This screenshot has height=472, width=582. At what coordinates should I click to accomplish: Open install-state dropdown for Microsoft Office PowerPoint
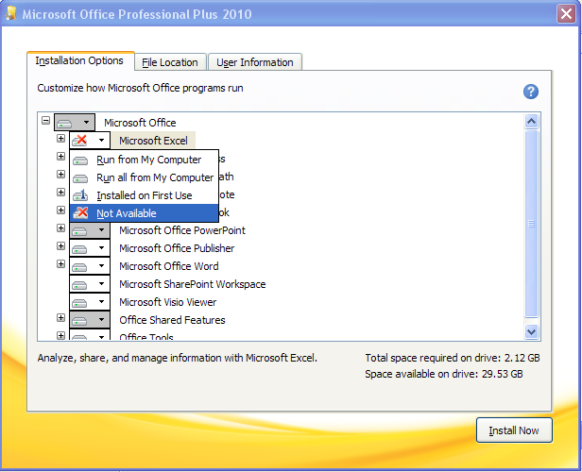point(90,230)
